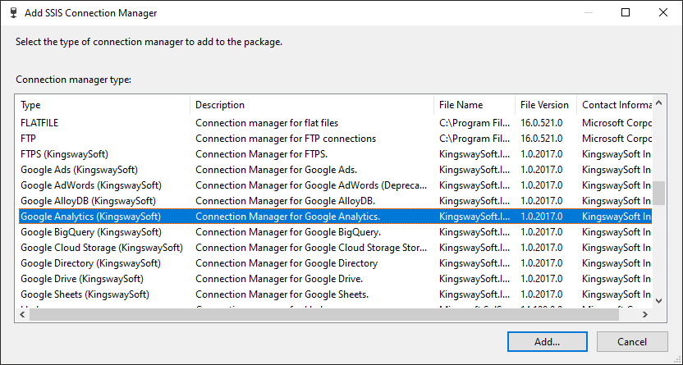
Task: Click the horizontal scrollbar thumb
Action: [324, 314]
